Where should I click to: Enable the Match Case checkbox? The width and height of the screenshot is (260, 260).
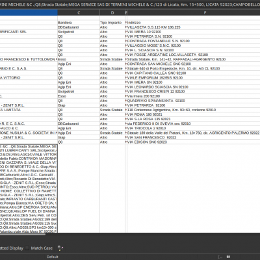27,248
